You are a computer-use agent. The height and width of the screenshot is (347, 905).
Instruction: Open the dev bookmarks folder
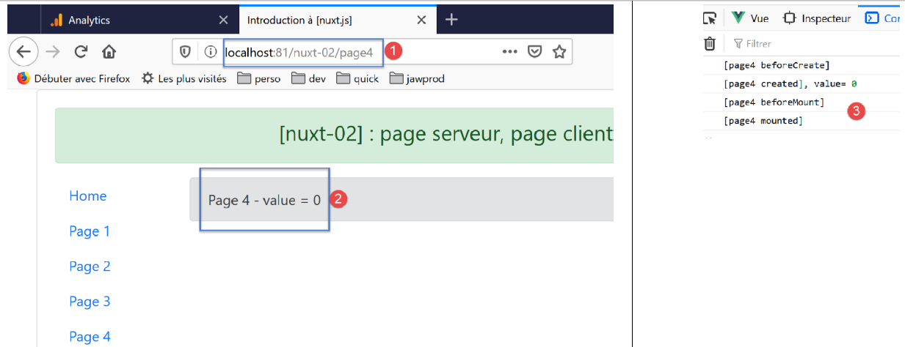coord(308,78)
